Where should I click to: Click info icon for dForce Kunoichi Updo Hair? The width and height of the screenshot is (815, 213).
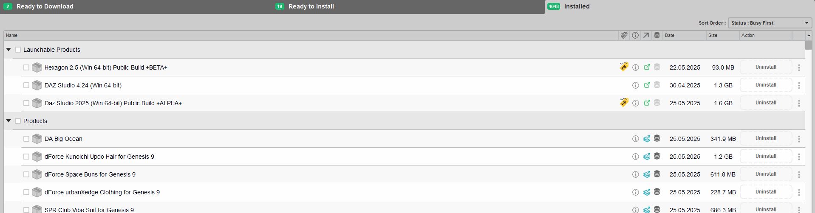pos(635,157)
